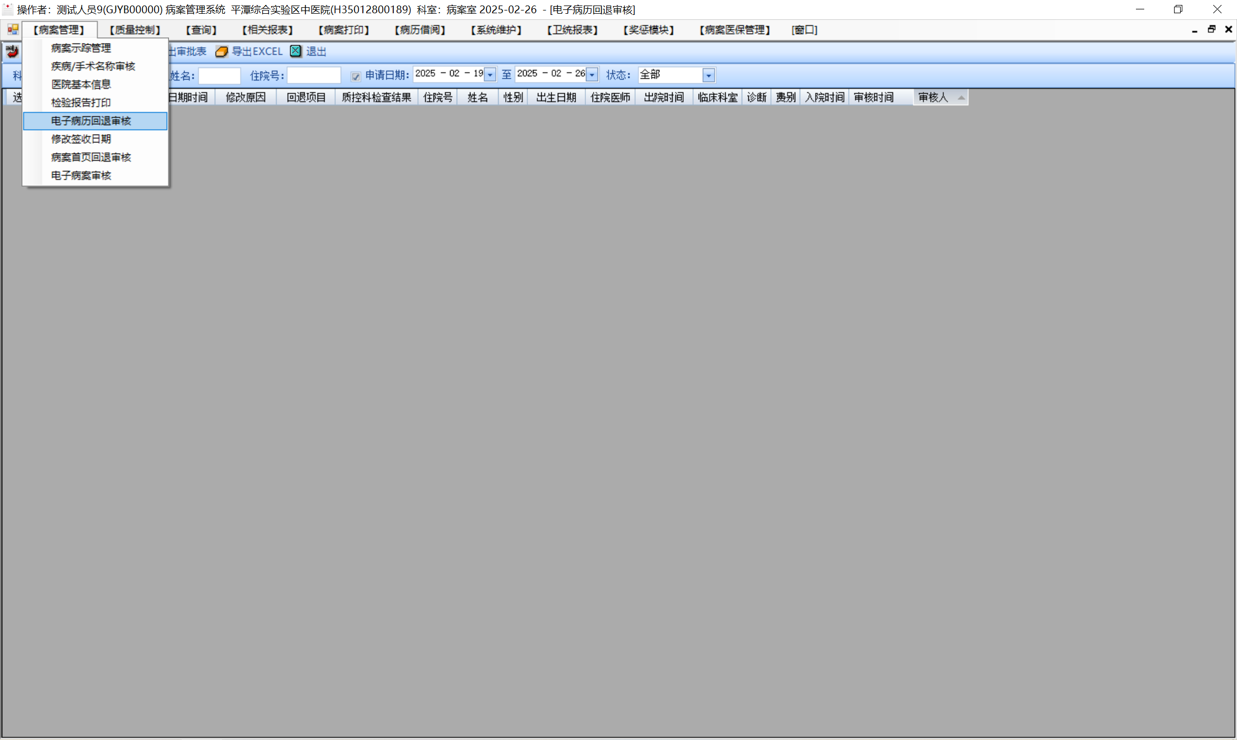Close the inner child window
The width and height of the screenshot is (1237, 740).
click(x=1228, y=30)
